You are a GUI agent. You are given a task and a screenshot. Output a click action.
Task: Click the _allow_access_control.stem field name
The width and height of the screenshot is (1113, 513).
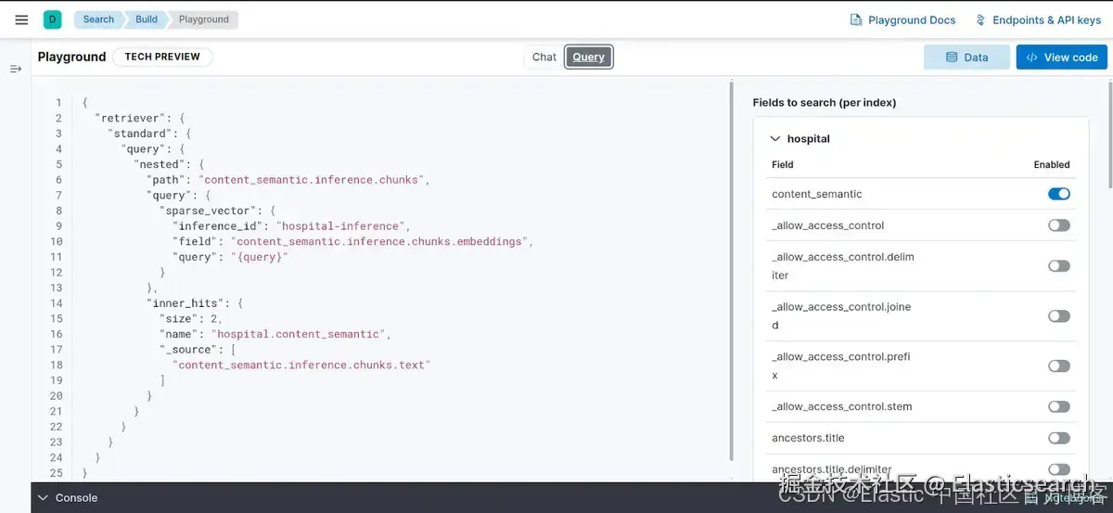point(842,407)
